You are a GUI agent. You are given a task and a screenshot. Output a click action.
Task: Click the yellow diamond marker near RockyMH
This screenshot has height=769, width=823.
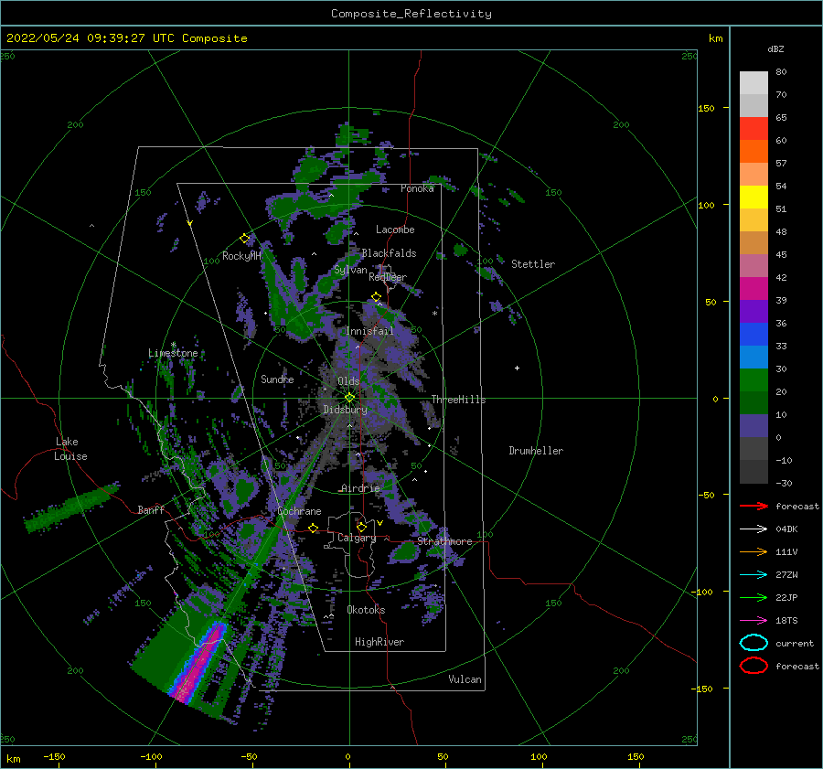pos(244,239)
